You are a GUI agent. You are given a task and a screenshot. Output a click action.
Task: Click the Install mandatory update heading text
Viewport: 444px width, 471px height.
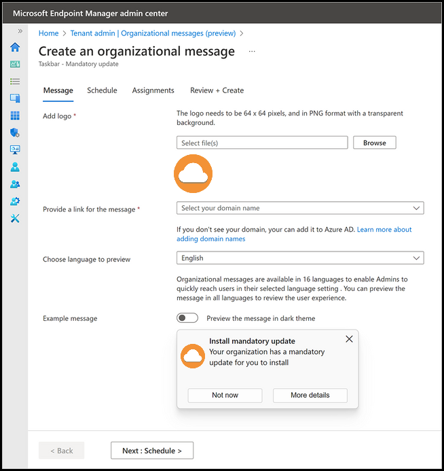tap(252, 341)
